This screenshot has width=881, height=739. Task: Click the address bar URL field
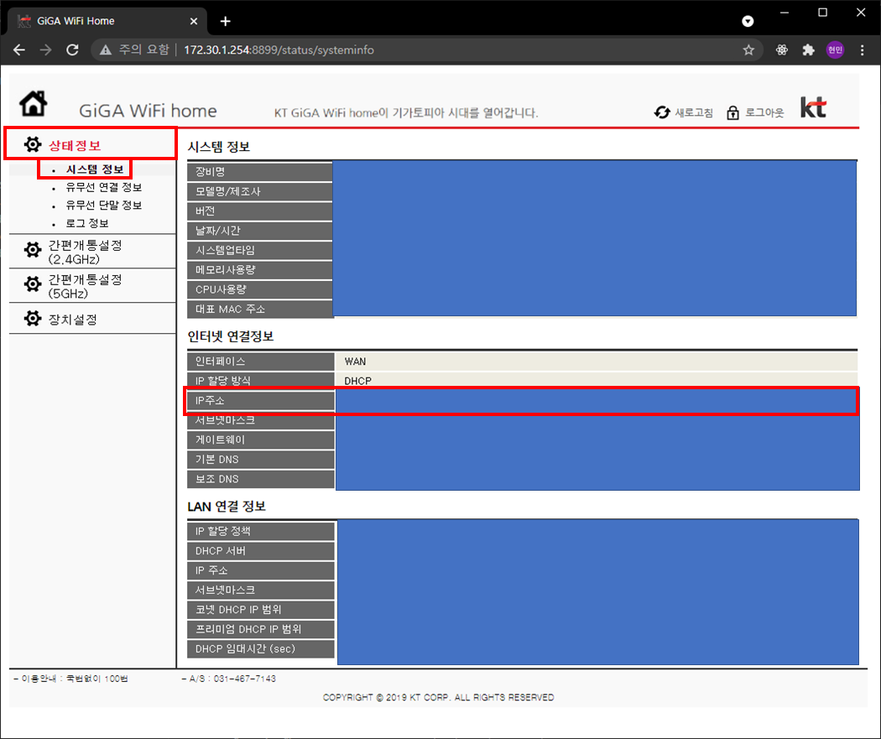click(427, 50)
